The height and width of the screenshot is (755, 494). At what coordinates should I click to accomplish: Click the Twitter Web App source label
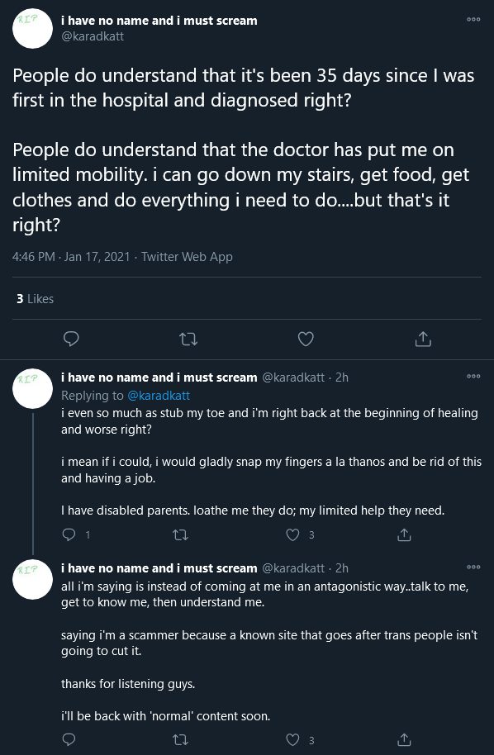187,257
